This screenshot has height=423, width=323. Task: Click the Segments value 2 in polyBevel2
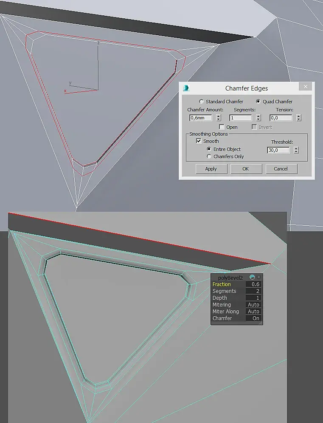253,291
